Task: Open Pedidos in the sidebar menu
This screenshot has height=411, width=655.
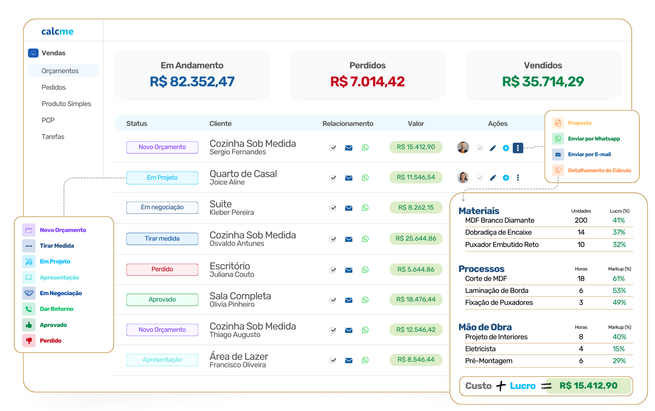Action: (54, 87)
